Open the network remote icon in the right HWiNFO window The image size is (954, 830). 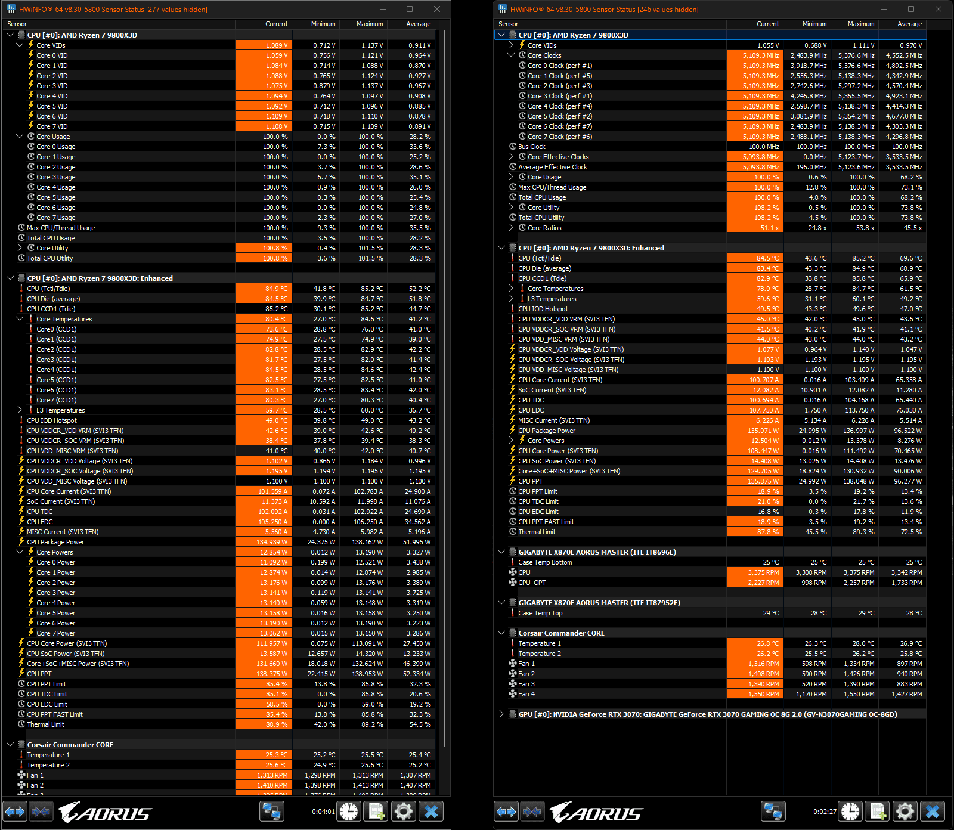pyautogui.click(x=773, y=812)
